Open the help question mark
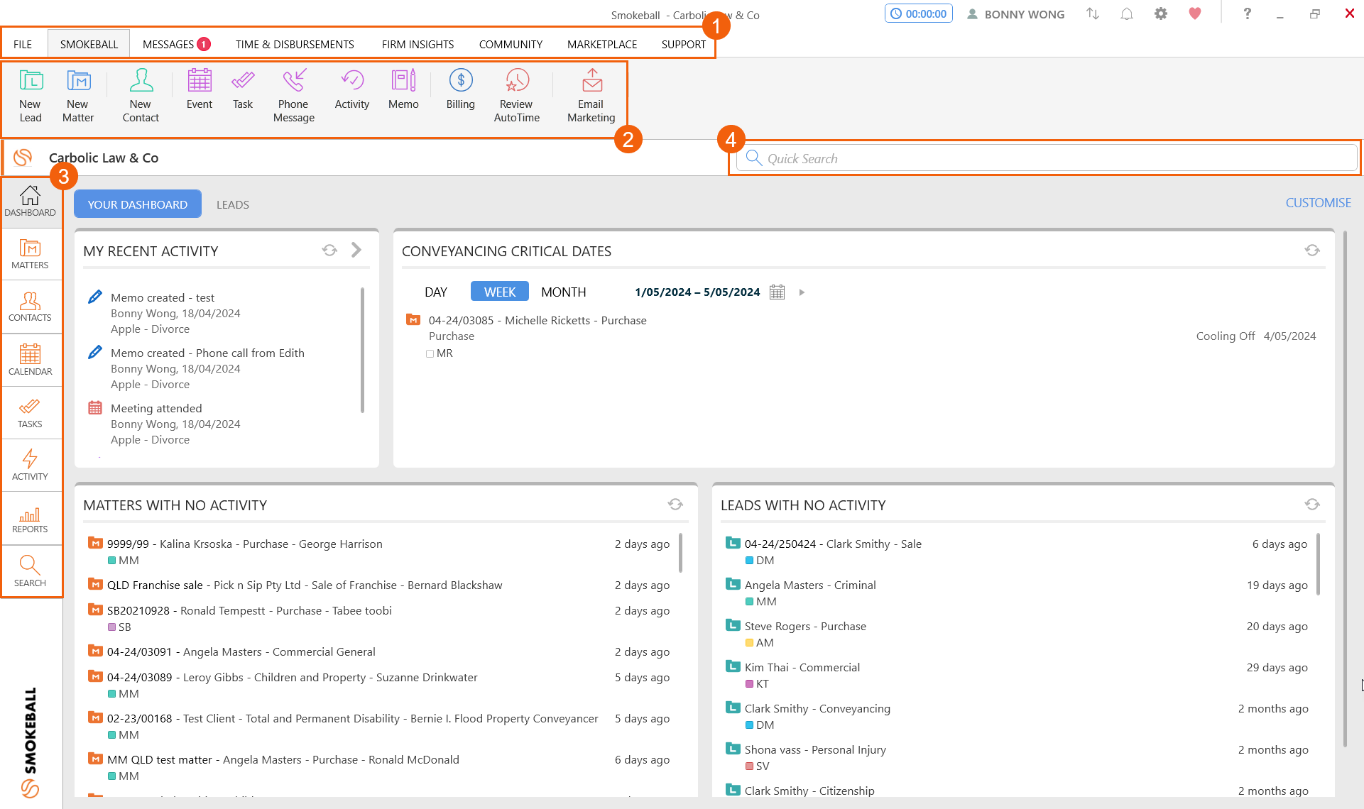This screenshot has height=809, width=1364. [1248, 13]
